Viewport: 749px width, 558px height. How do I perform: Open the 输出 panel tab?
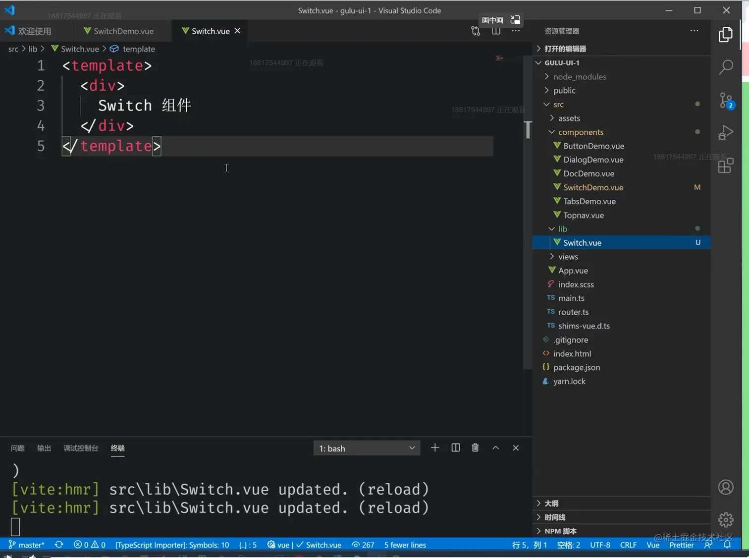pyautogui.click(x=44, y=448)
